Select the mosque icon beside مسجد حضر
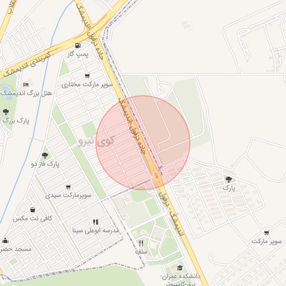The image size is (286, 286). click(6, 241)
